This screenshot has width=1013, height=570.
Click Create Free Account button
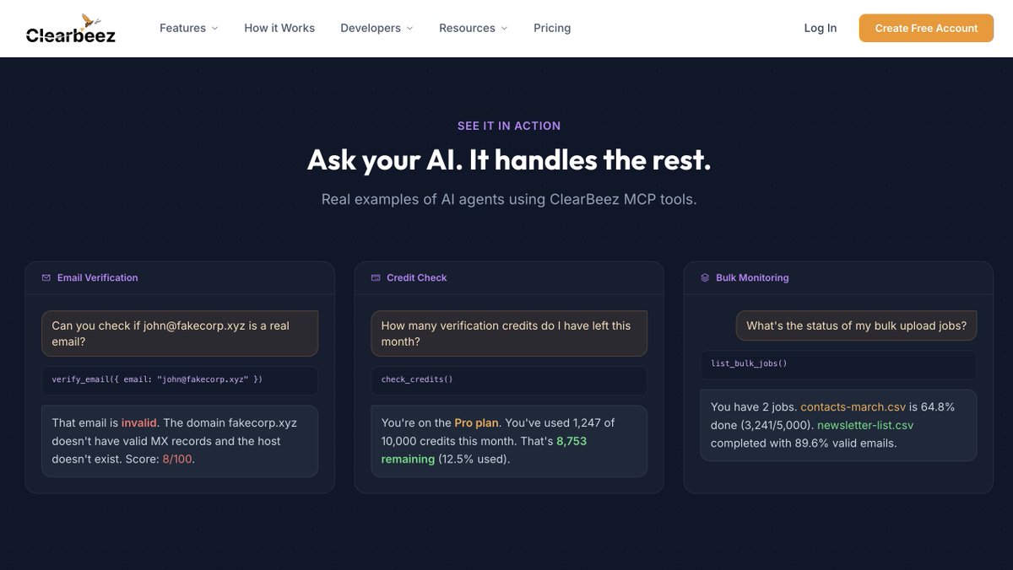(x=926, y=28)
